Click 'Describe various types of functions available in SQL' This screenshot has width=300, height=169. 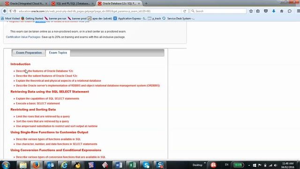point(48,139)
